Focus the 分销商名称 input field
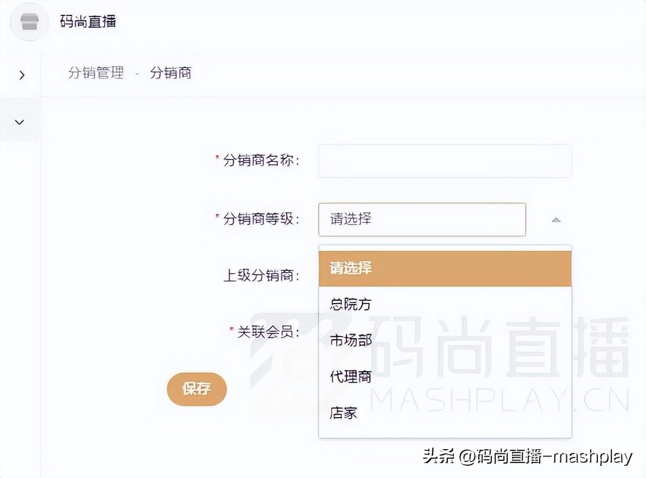Viewport: 646px width, 478px height. [444, 161]
